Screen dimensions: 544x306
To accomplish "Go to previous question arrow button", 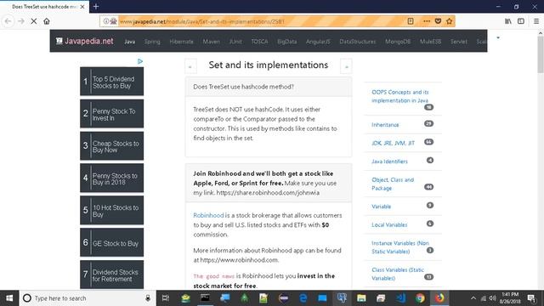I will (x=190, y=66).
